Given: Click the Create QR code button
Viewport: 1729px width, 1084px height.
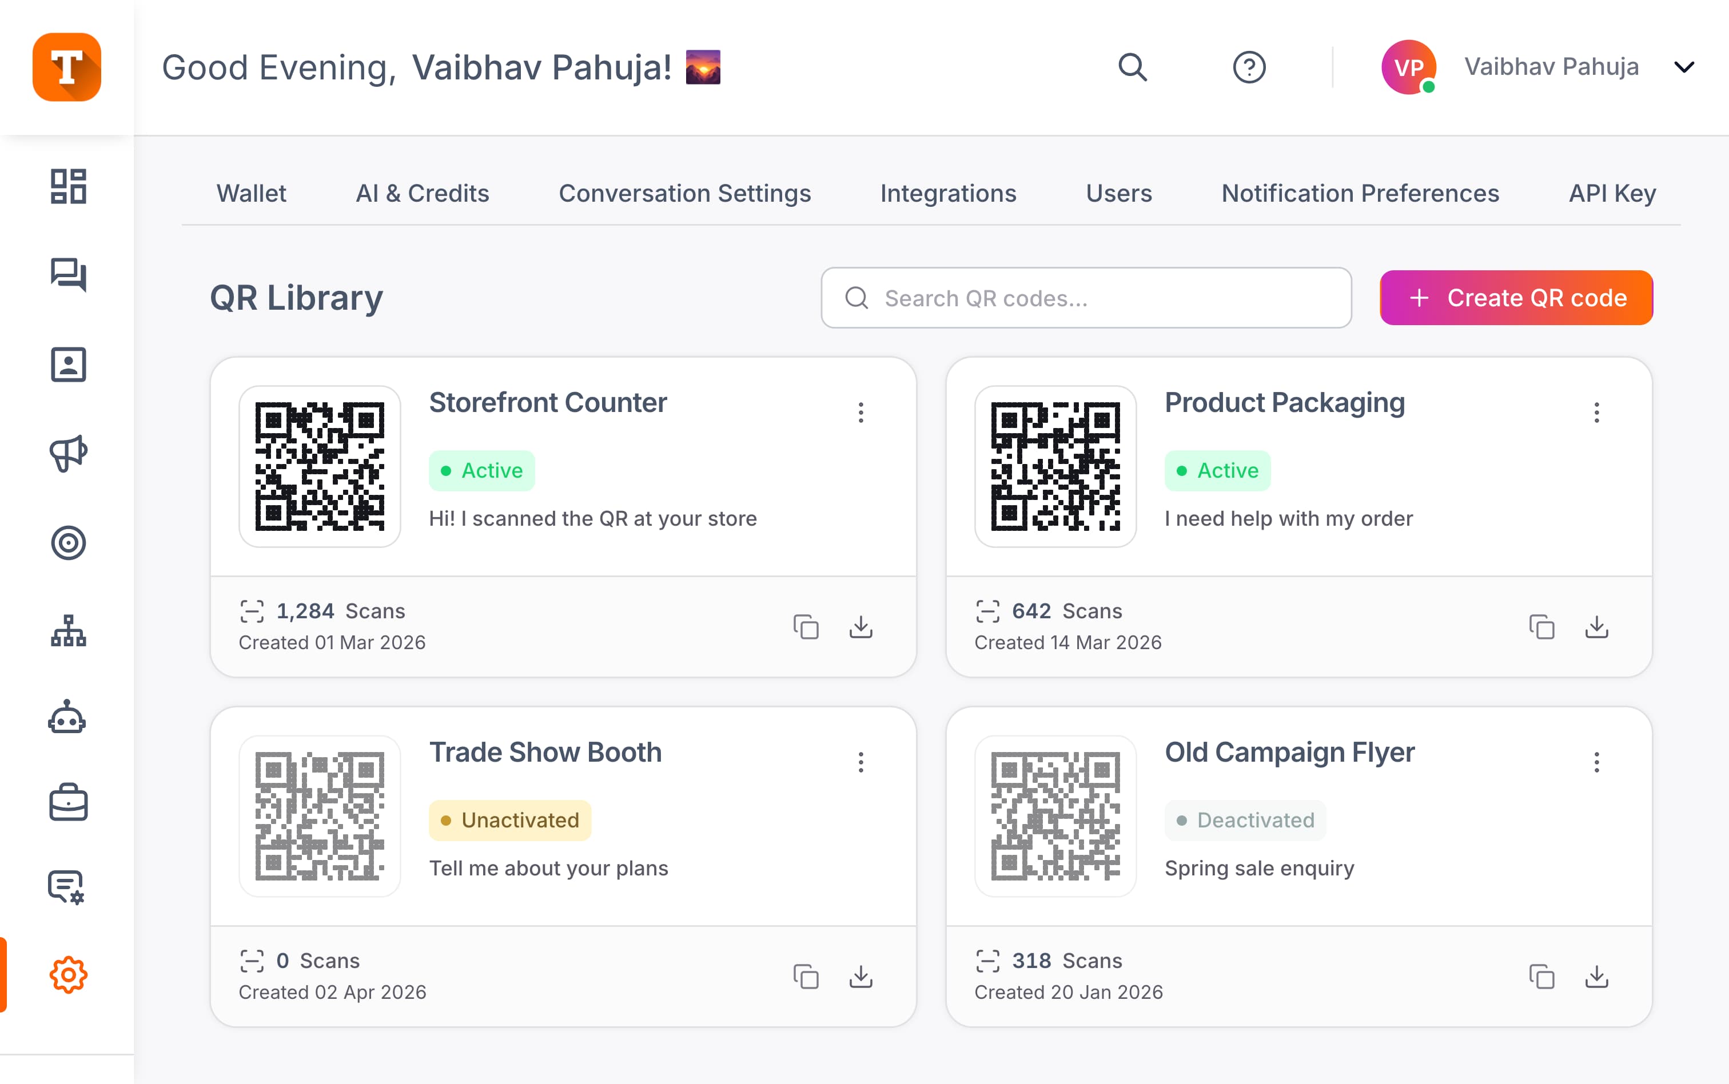Looking at the screenshot, I should point(1516,298).
